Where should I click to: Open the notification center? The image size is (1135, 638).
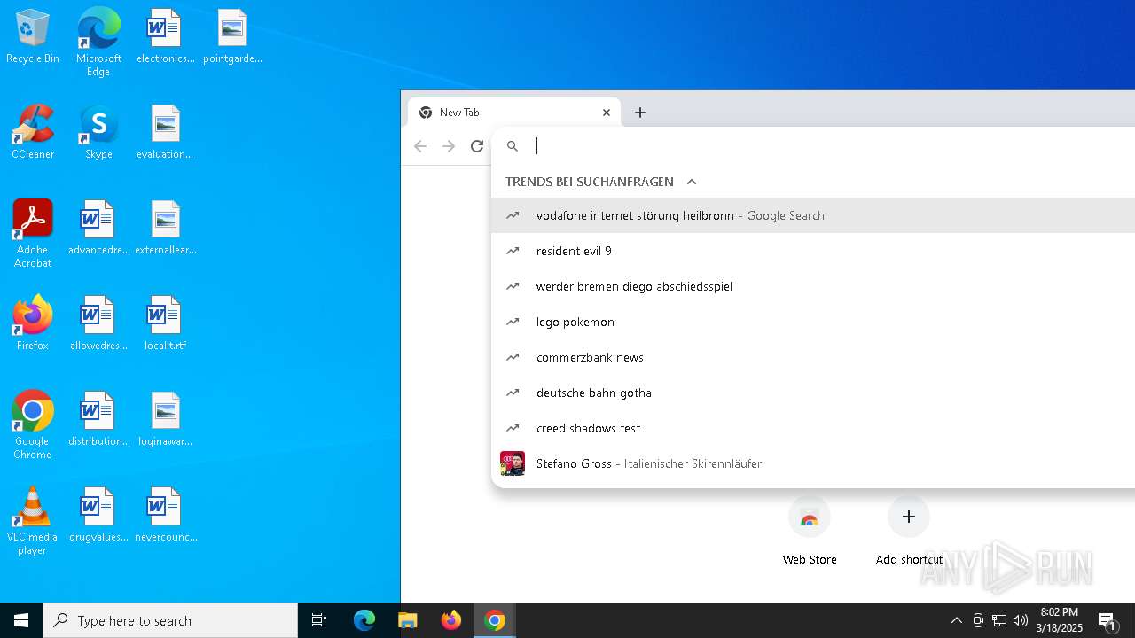(x=1108, y=620)
